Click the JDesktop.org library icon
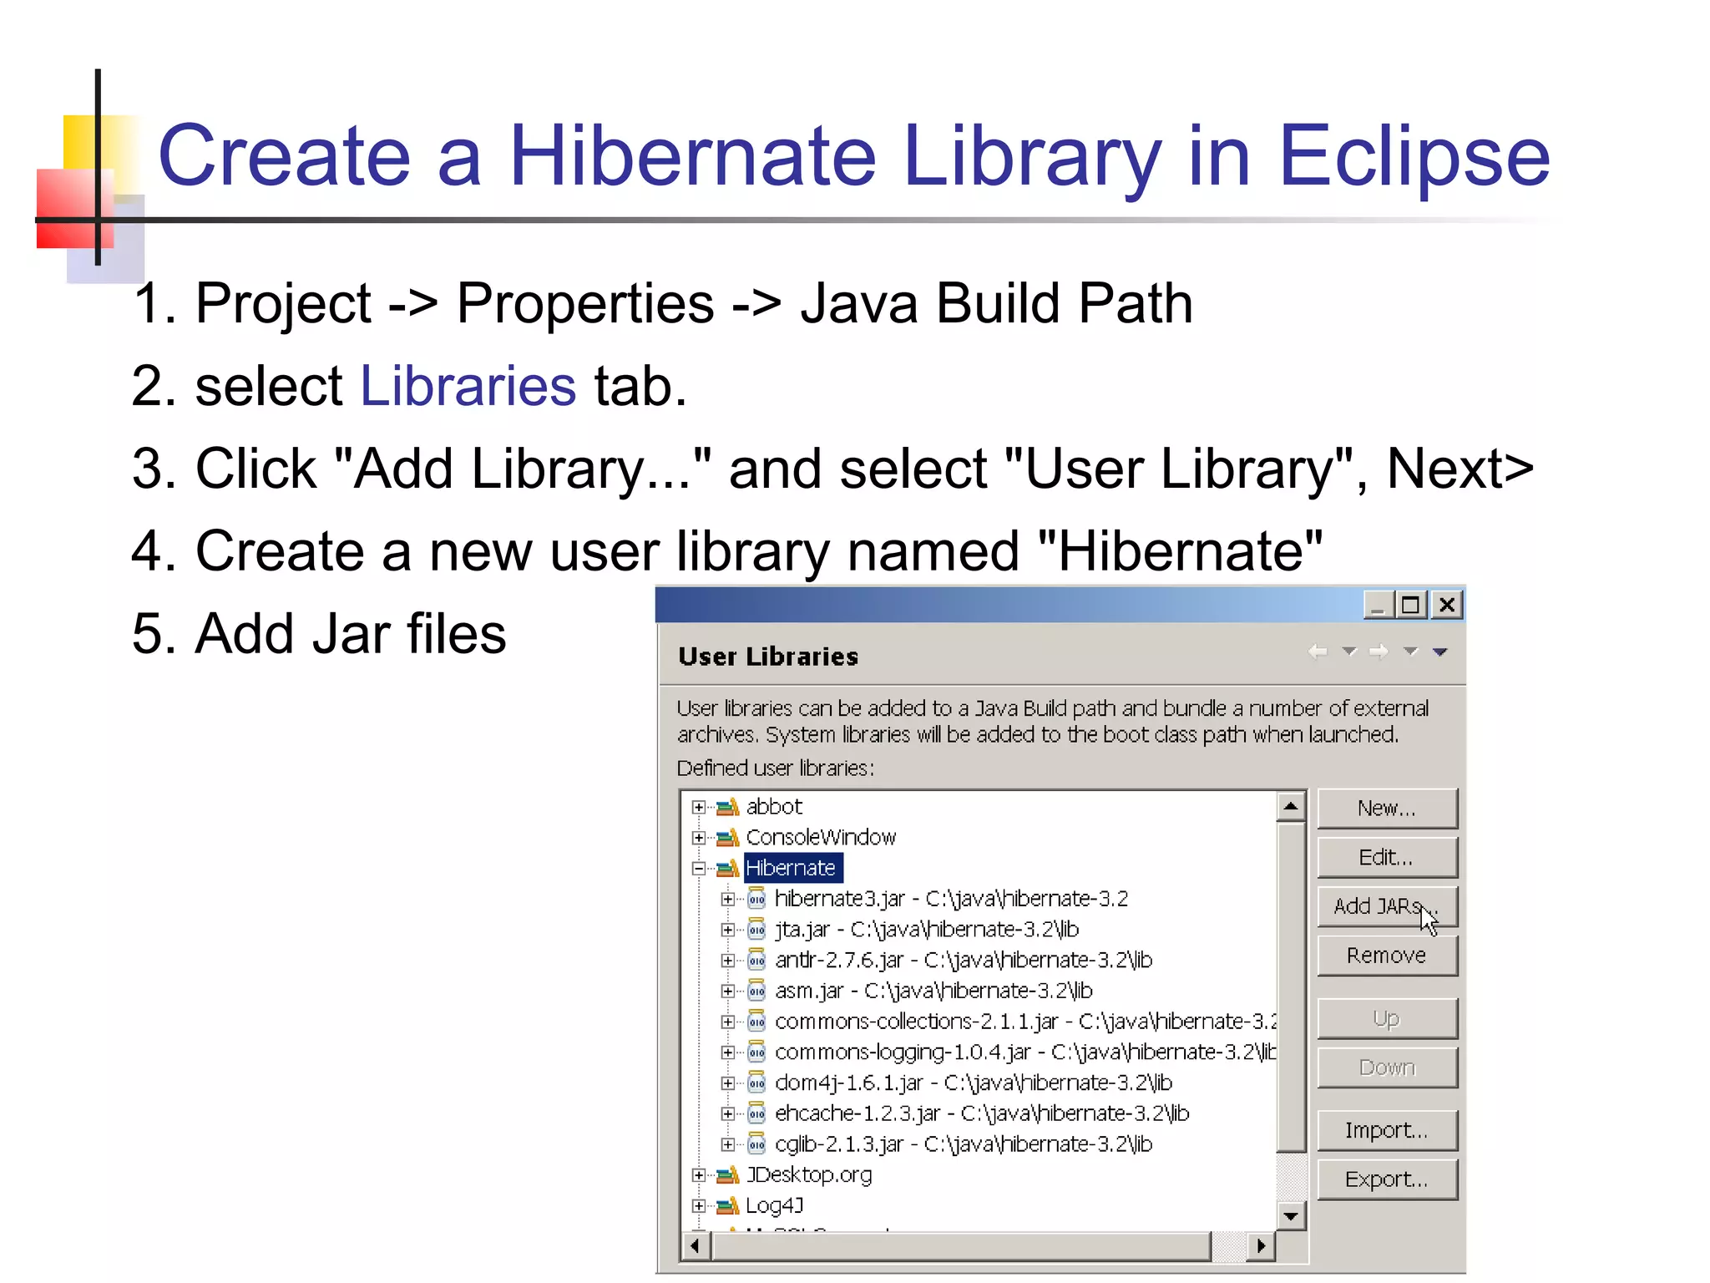 point(728,1175)
